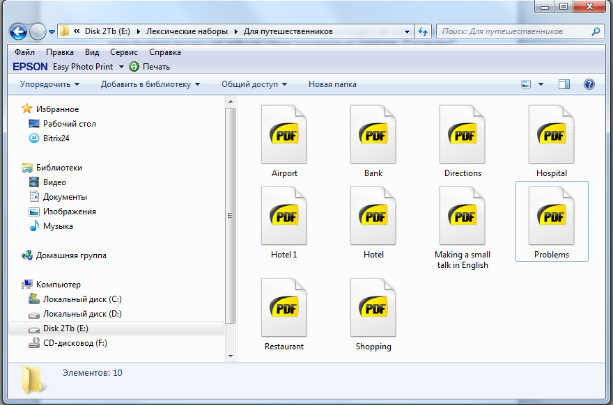
Task: Open the Airport PDF file
Action: (x=284, y=135)
